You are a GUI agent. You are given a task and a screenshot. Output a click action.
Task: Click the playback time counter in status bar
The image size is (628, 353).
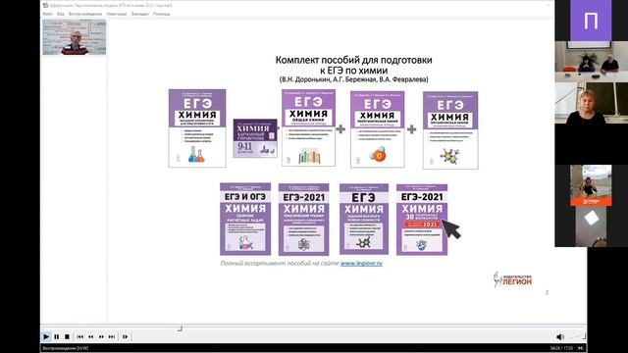click(x=561, y=348)
